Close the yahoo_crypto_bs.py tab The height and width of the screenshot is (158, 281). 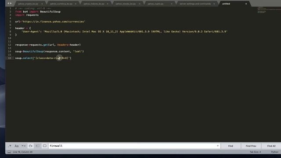(x=42, y=4)
